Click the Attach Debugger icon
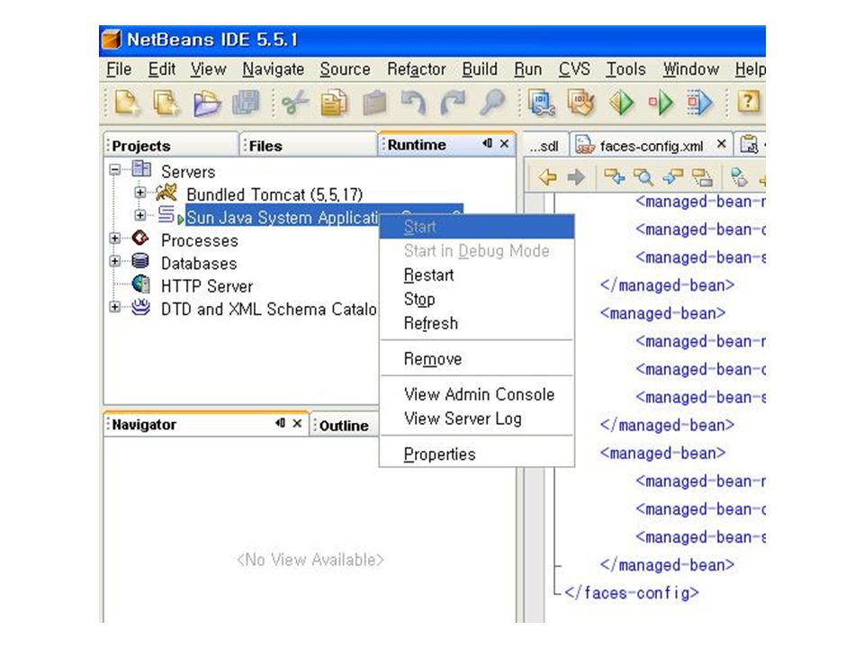The height and width of the screenshot is (648, 864). pos(700,103)
